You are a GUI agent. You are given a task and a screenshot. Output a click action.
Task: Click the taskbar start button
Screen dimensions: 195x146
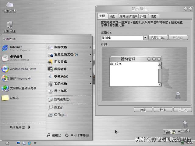[7, 143]
